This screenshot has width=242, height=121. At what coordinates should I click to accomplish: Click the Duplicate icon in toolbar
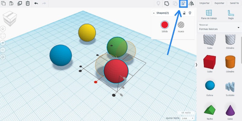pyautogui.click(x=20, y=3)
